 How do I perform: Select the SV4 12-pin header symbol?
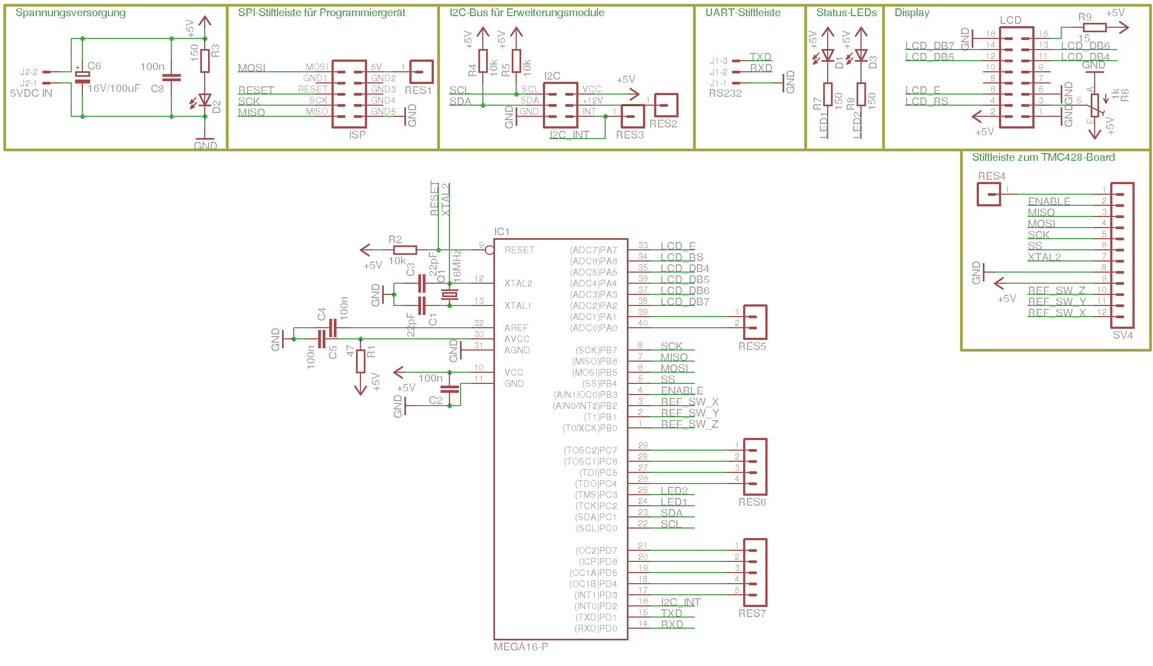(1122, 255)
